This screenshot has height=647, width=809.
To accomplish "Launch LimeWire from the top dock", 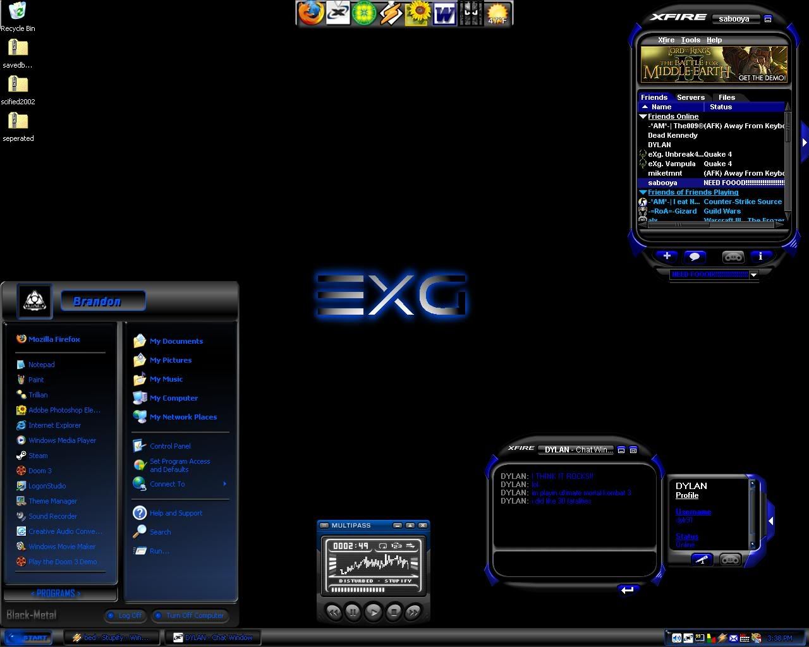I will (365, 13).
